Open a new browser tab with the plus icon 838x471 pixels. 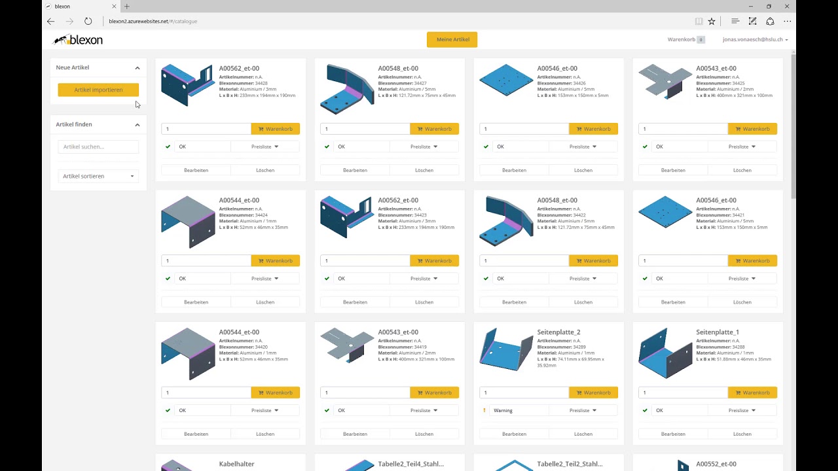(x=127, y=7)
